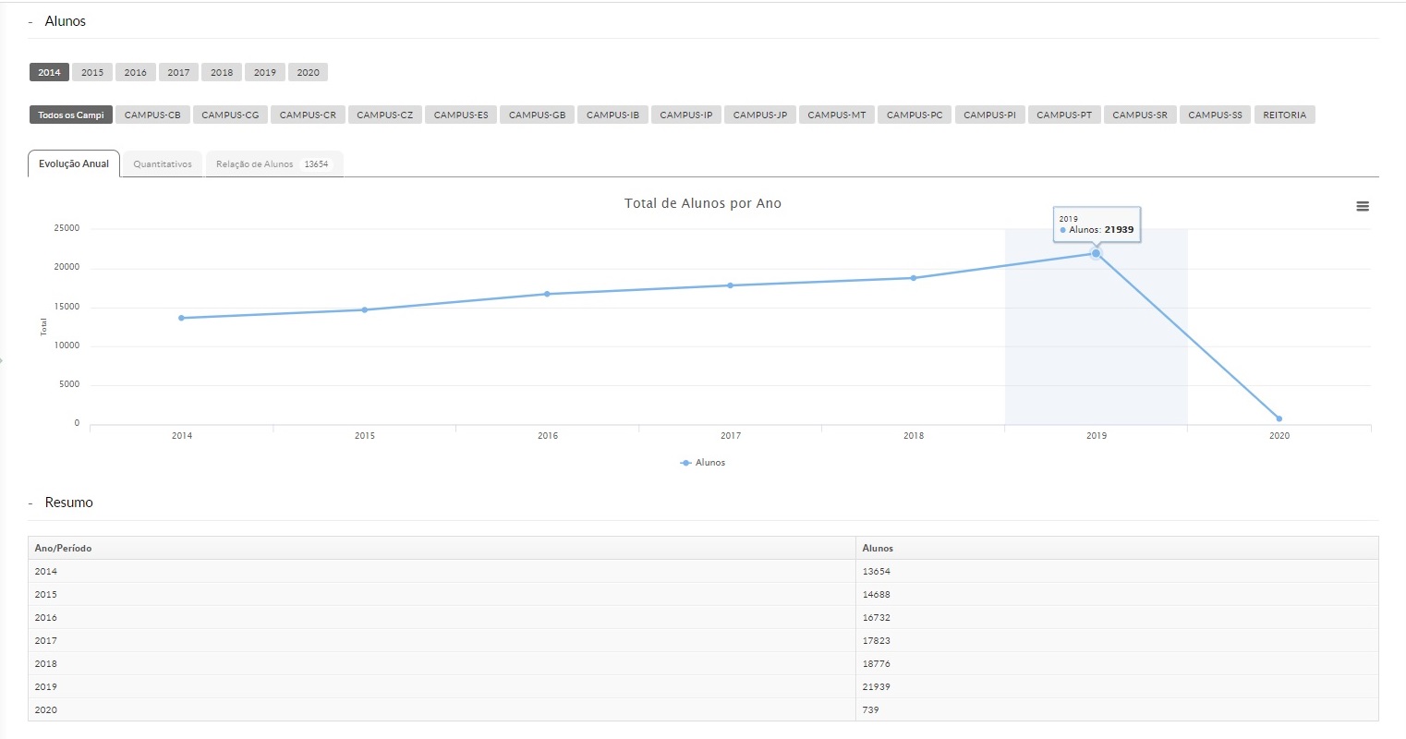Open the chart hamburger export menu
Viewport: 1406px width, 739px height.
pos(1362,207)
